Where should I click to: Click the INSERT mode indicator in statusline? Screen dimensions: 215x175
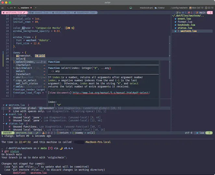point(8,133)
